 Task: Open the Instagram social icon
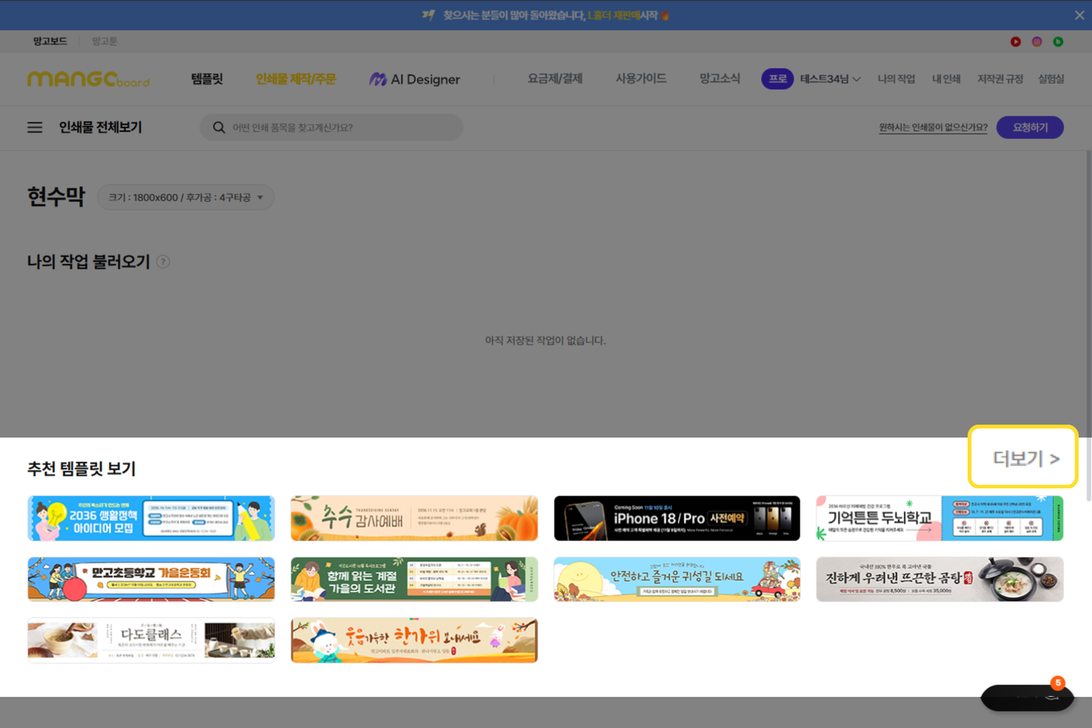point(1037,42)
